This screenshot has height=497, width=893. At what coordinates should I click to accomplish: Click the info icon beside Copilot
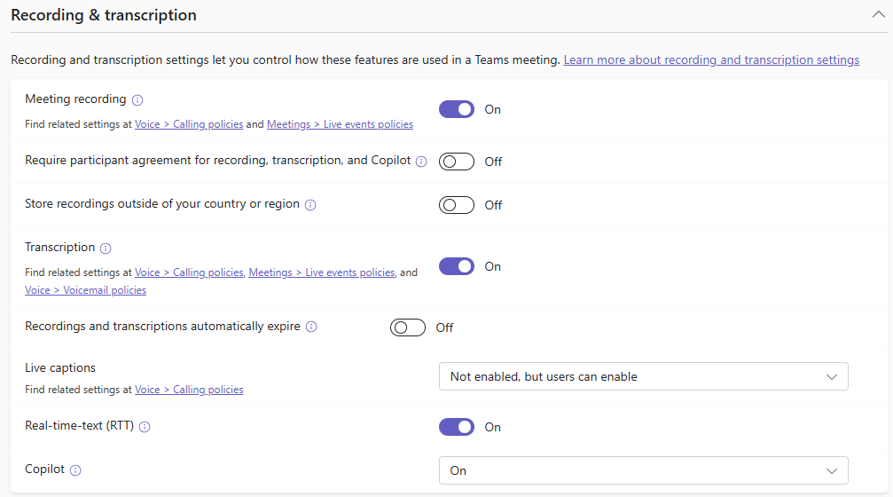[75, 470]
